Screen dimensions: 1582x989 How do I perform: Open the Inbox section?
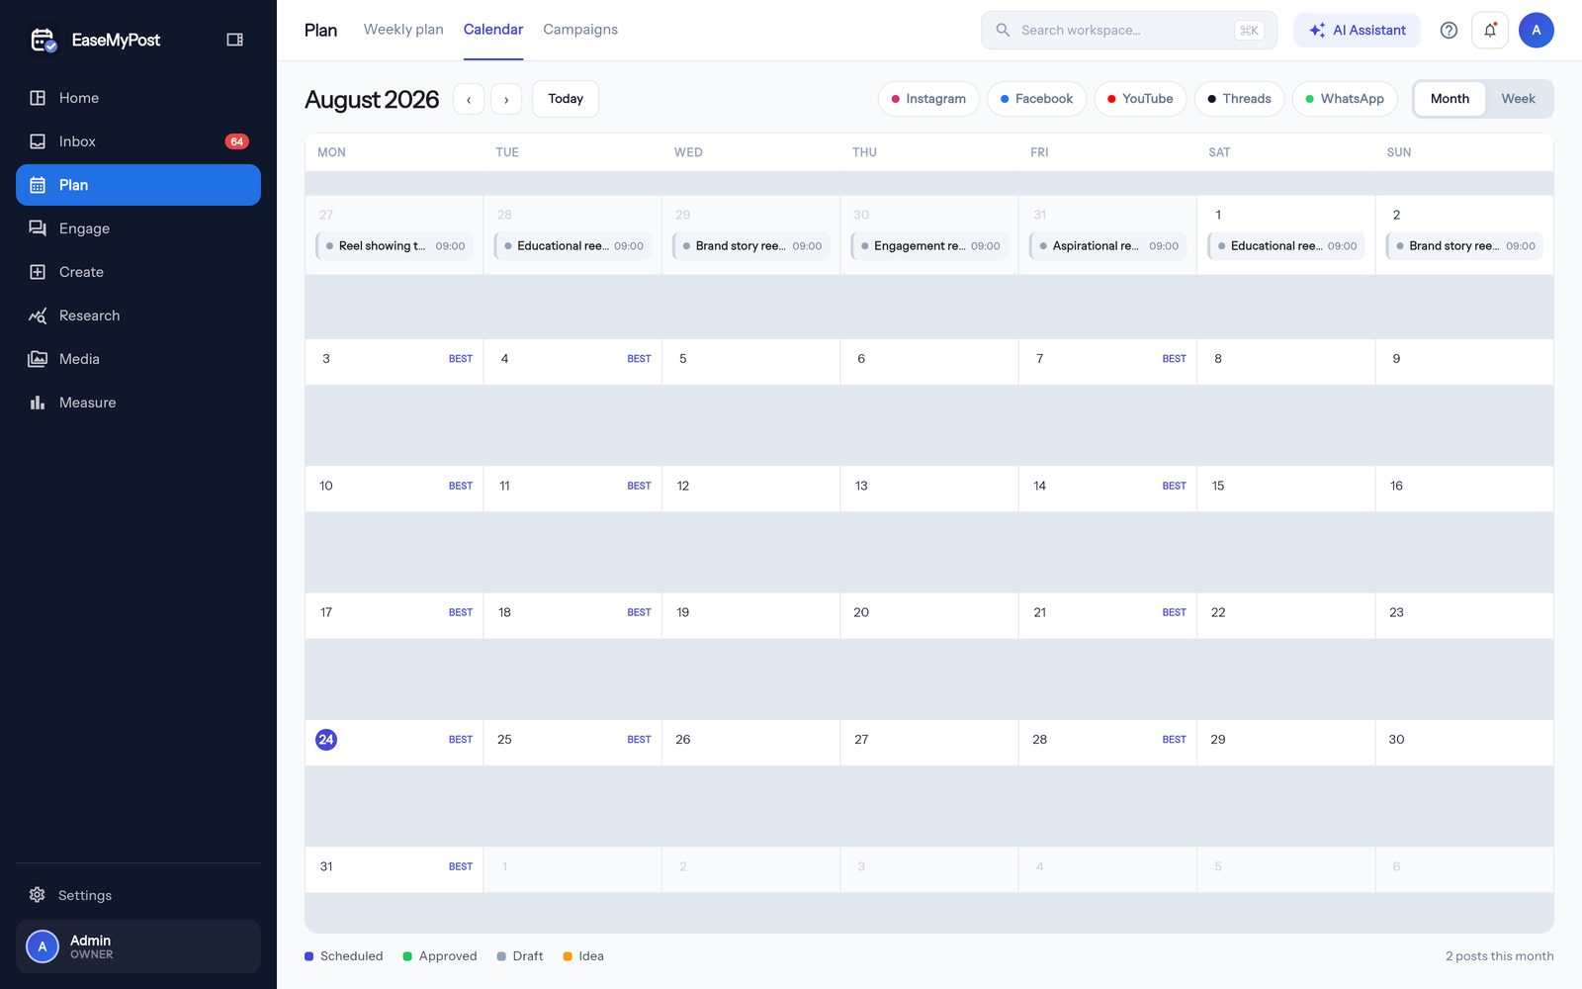pos(138,141)
